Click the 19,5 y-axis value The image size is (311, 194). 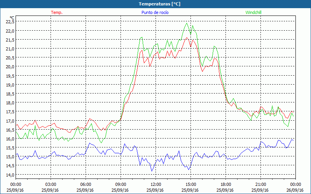pyautogui.click(x=10, y=76)
